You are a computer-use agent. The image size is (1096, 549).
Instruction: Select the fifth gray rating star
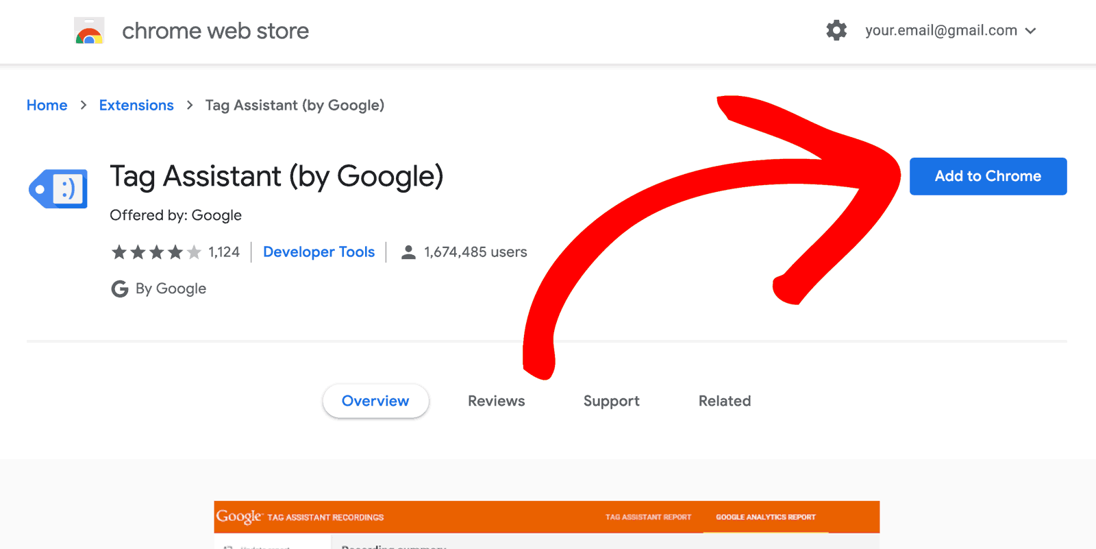(193, 252)
